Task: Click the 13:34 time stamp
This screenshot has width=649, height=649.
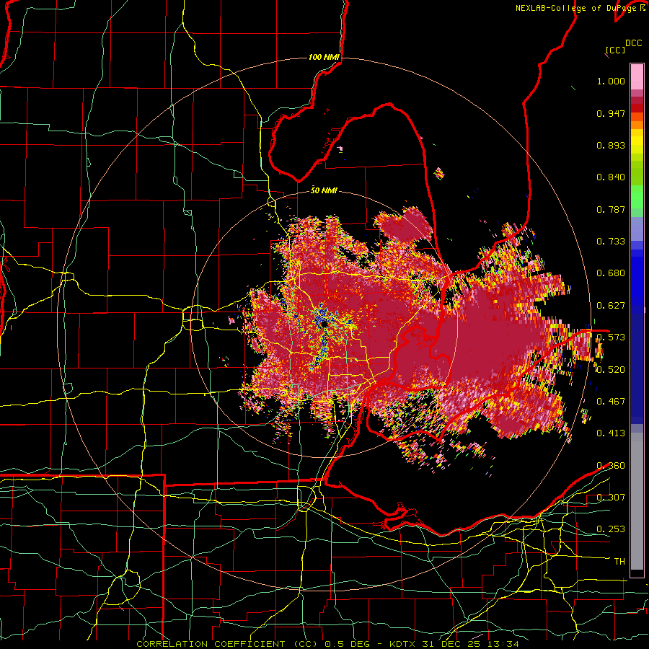Action: 502,644
